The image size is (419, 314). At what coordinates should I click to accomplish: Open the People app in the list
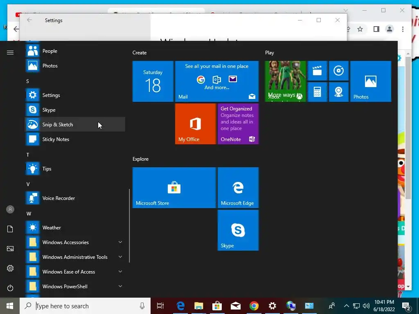coord(75,51)
